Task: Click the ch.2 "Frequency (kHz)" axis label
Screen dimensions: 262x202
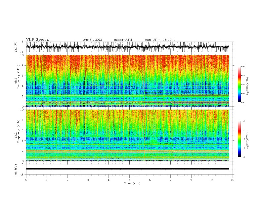Action: coord(19,131)
